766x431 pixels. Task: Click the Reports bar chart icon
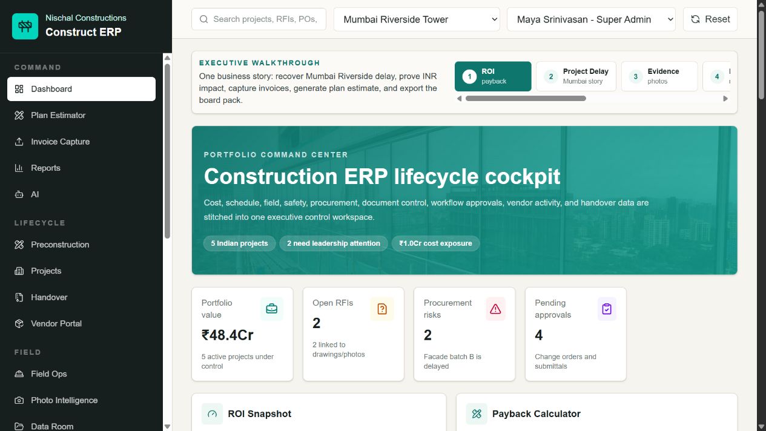click(19, 168)
